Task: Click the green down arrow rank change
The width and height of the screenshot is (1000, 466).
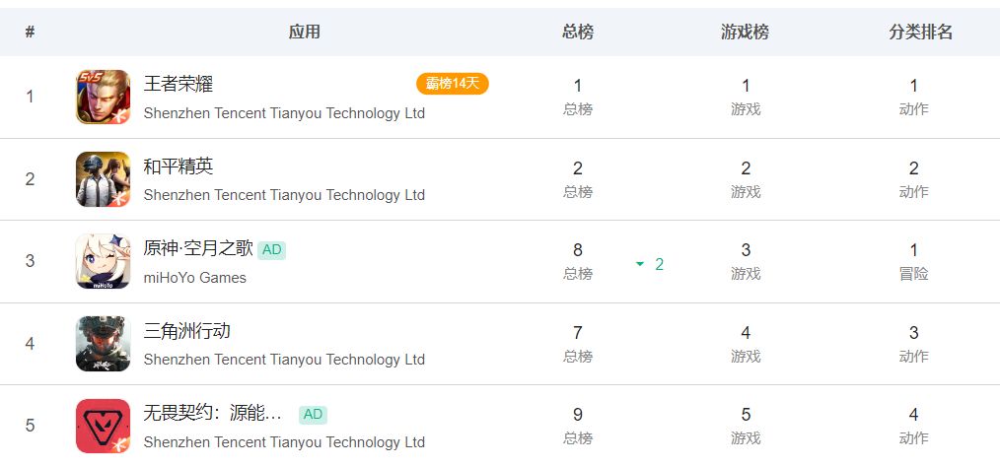Action: click(640, 264)
